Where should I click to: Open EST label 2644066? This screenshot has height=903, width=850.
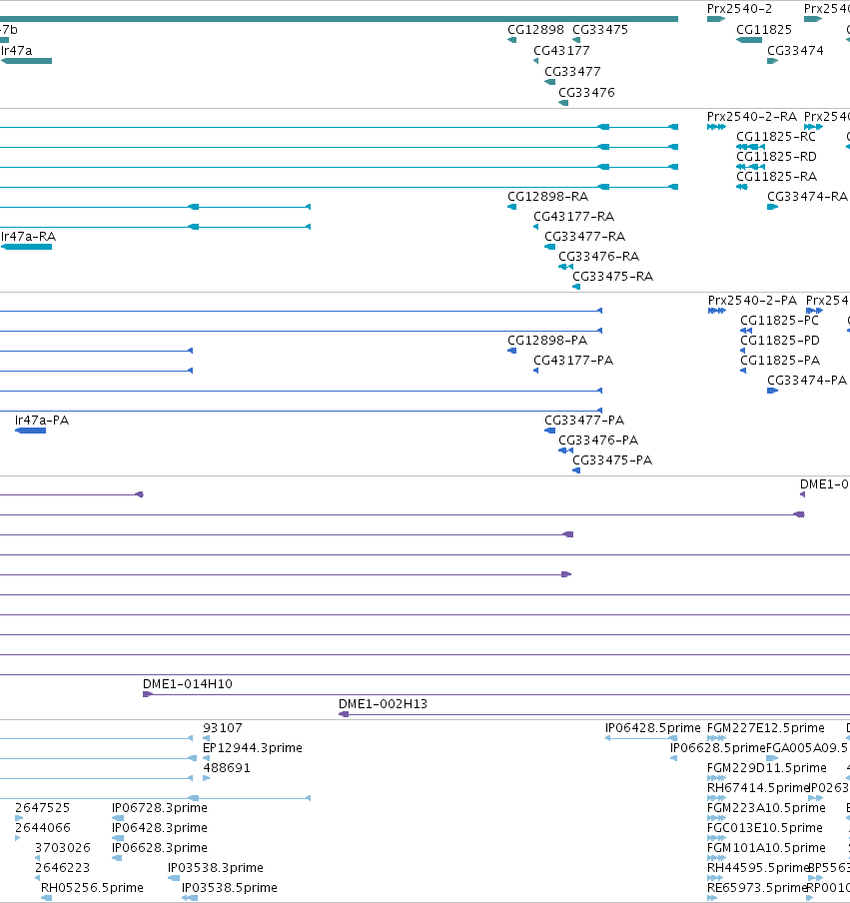[x=43, y=828]
